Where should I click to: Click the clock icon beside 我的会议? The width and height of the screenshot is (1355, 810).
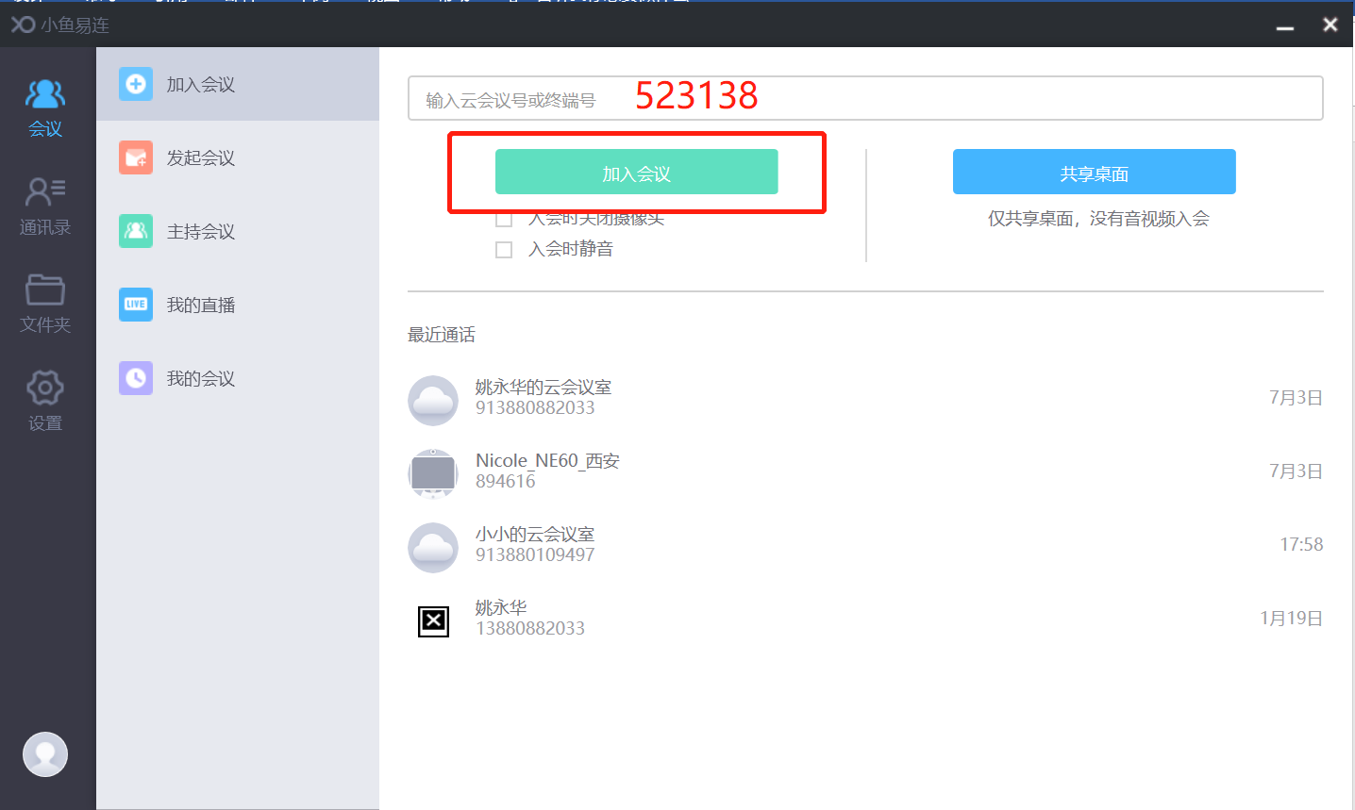[x=136, y=378]
